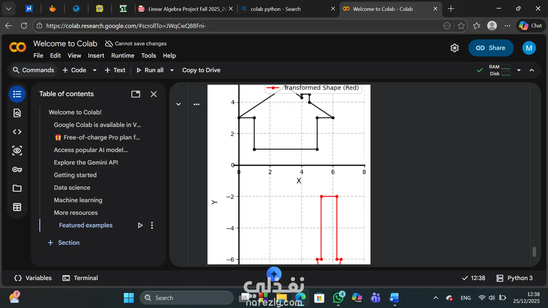The image size is (548, 308).
Task: Open the Files folder sidebar icon
Action: [17, 188]
